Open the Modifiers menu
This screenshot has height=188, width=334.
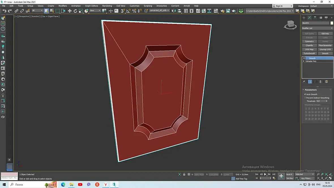[63, 6]
